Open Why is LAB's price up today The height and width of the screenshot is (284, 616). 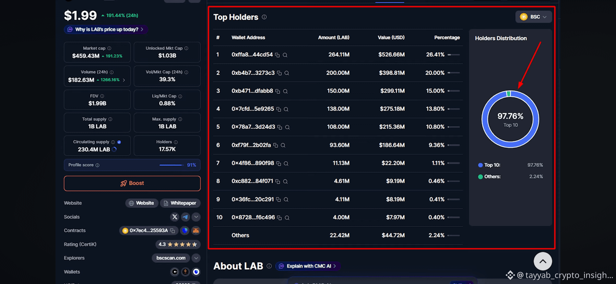tap(106, 29)
